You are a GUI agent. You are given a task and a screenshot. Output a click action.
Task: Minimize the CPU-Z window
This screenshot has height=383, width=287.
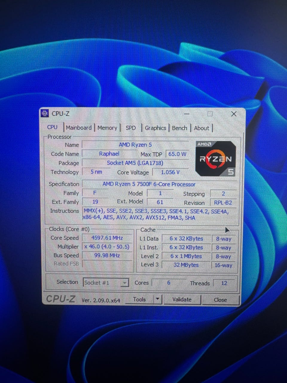click(x=187, y=114)
